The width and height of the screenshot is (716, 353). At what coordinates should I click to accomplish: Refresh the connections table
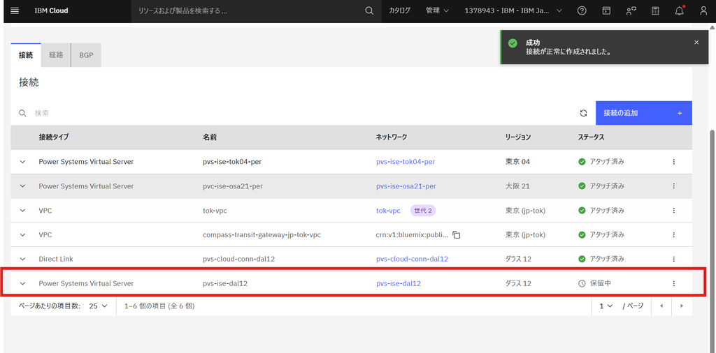(x=583, y=113)
